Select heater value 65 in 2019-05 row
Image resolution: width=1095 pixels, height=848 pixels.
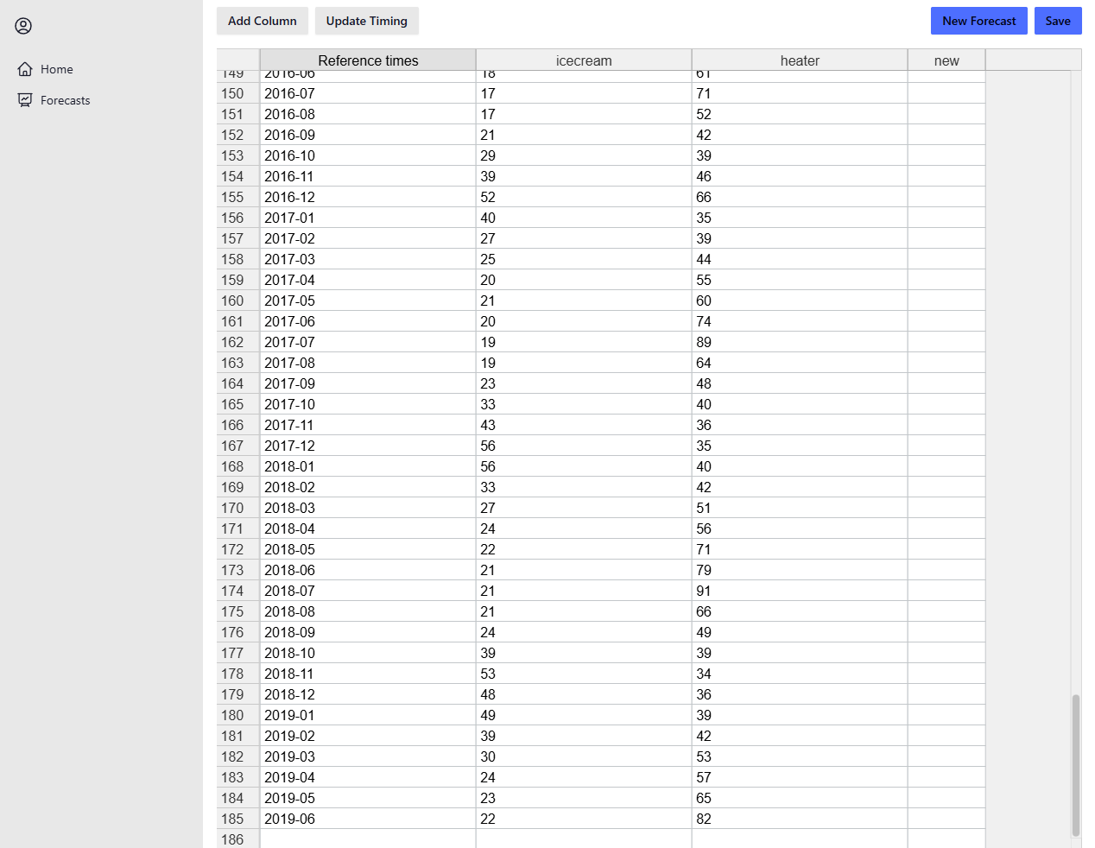point(800,798)
